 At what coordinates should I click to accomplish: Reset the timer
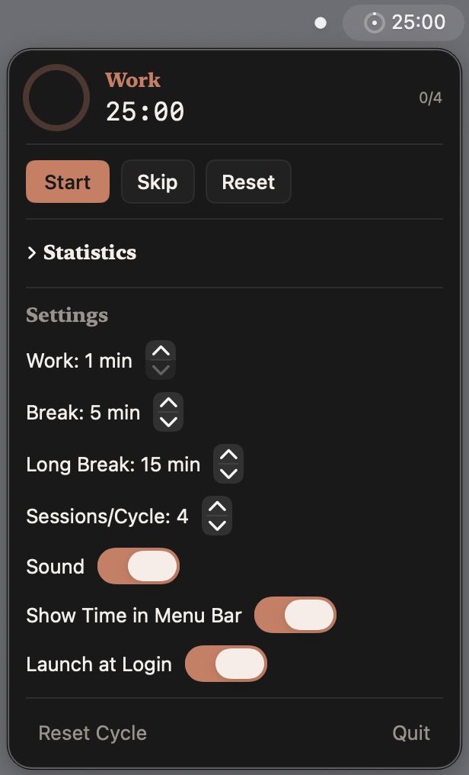(248, 182)
